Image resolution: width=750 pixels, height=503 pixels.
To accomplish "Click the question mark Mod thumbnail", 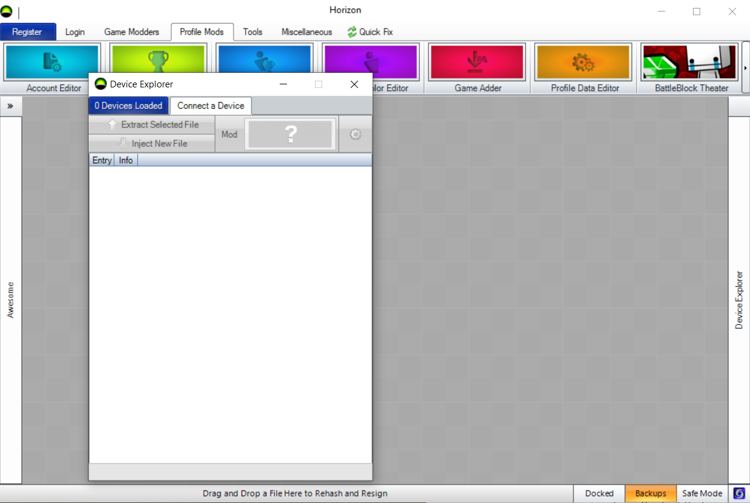I will (x=291, y=135).
